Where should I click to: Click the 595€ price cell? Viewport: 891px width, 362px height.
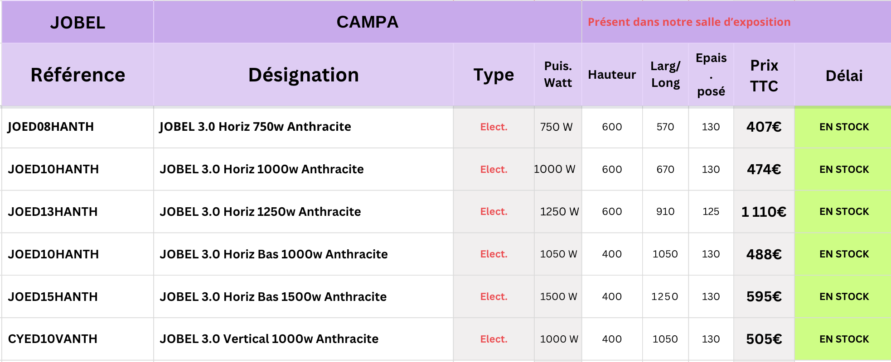[x=764, y=297]
